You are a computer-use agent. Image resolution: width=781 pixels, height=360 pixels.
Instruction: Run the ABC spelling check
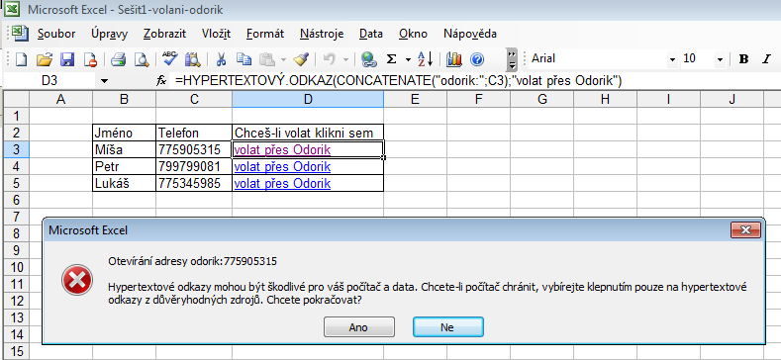(170, 58)
